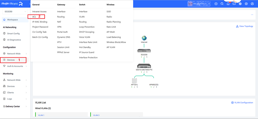Click the Configuration Network-Wide icon
Screen dimensions: 258x119
pyautogui.click(x=4, y=54)
